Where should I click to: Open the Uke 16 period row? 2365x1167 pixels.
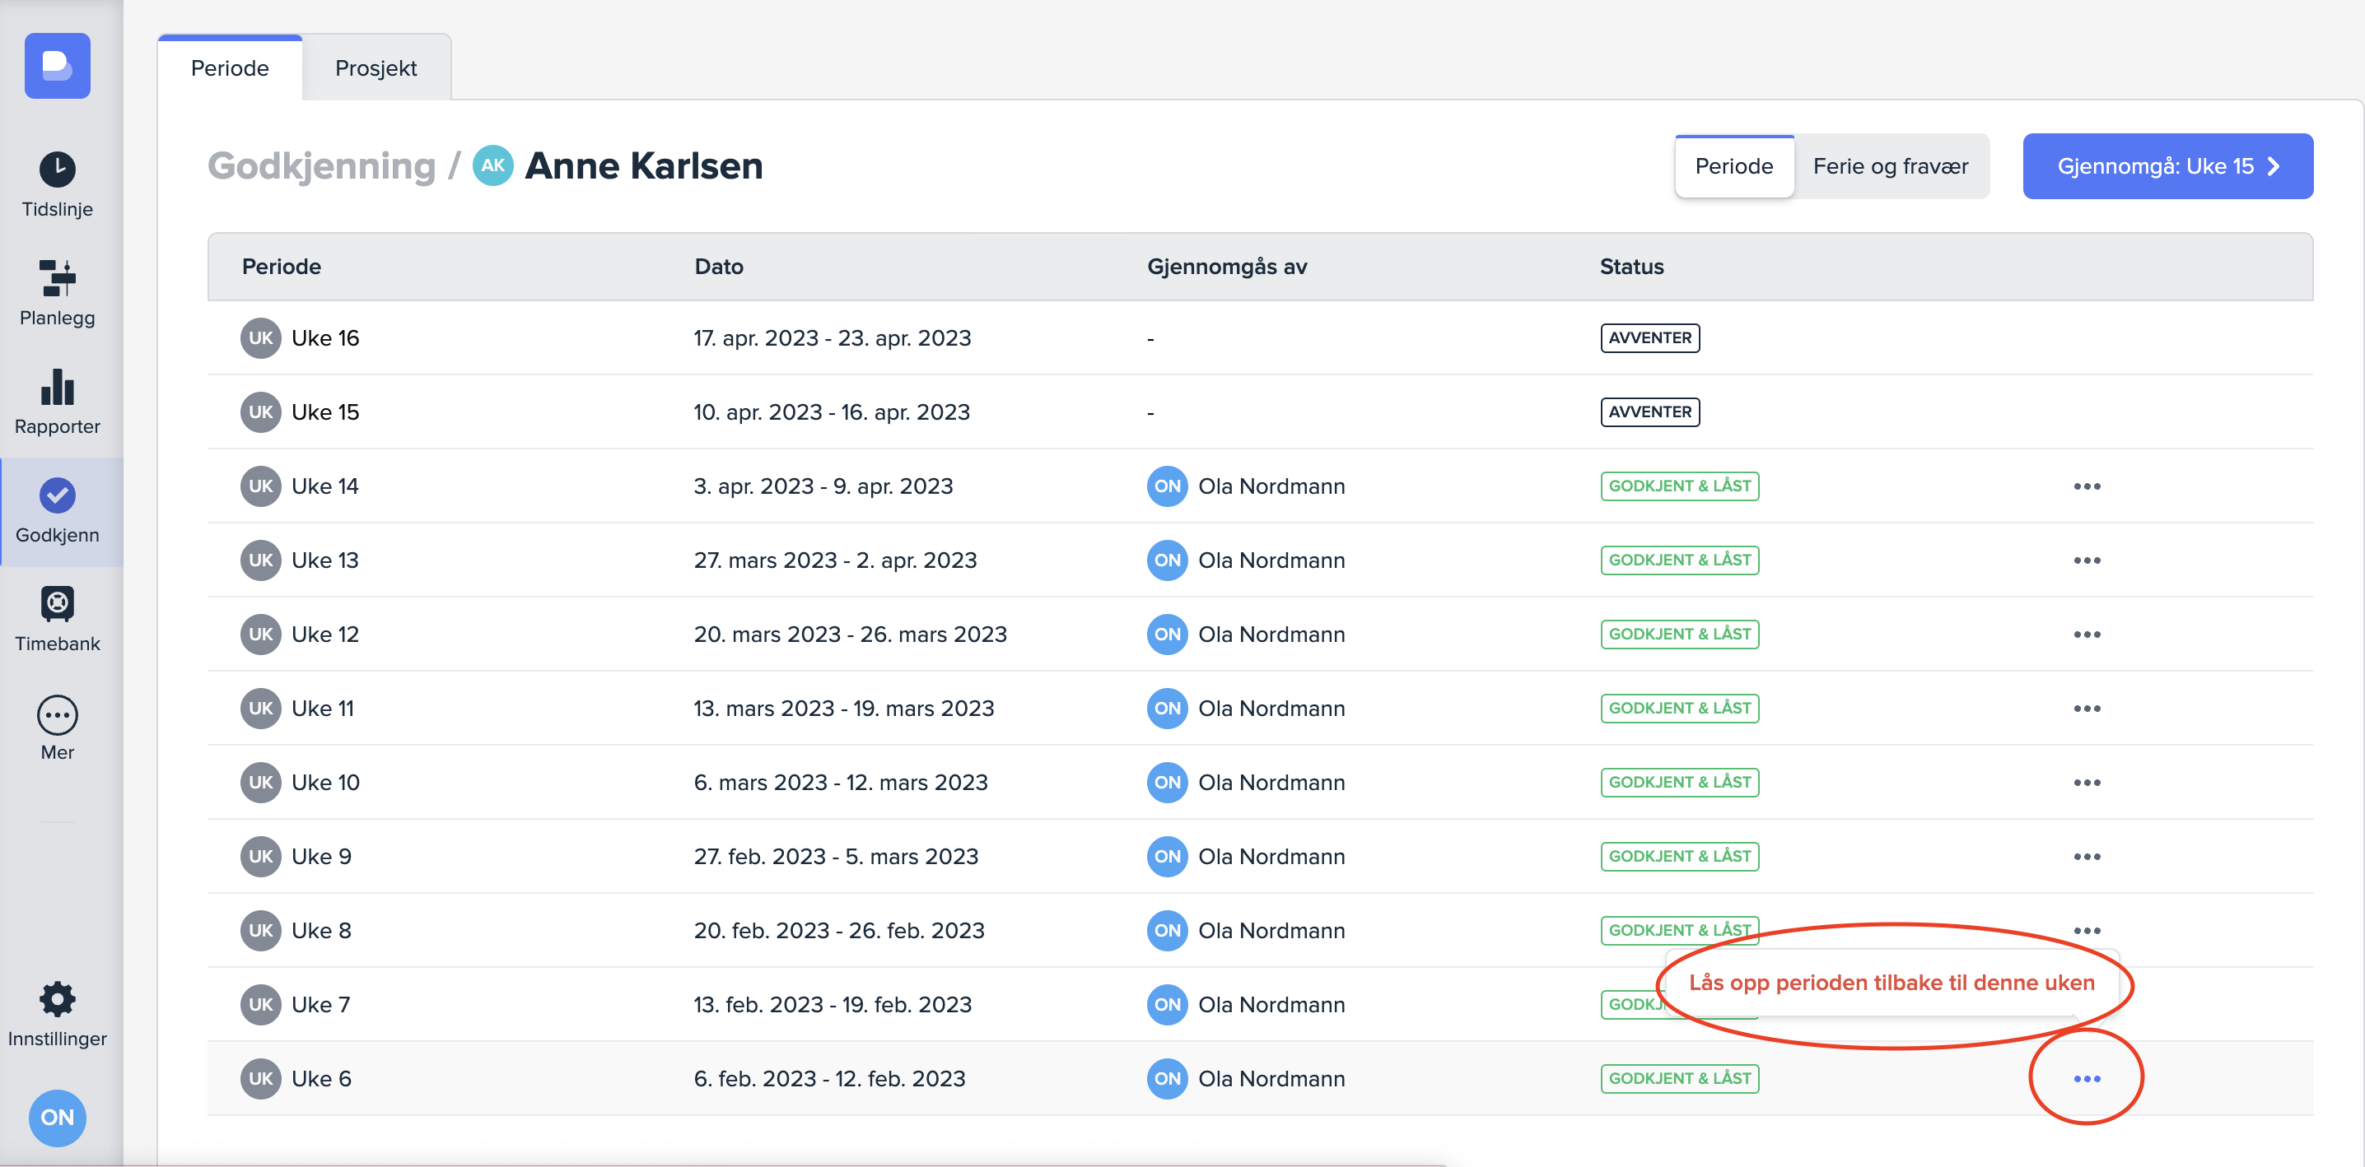325,338
